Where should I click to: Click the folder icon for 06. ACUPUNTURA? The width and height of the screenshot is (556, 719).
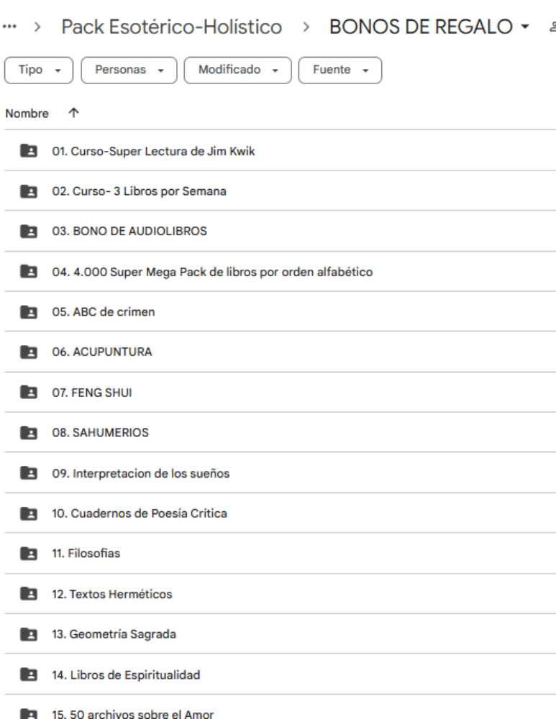pyautogui.click(x=29, y=352)
